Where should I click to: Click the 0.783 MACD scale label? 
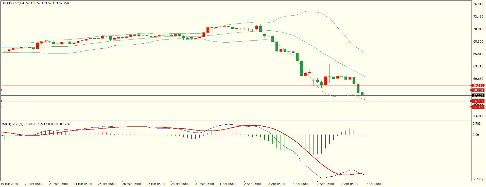477,124
